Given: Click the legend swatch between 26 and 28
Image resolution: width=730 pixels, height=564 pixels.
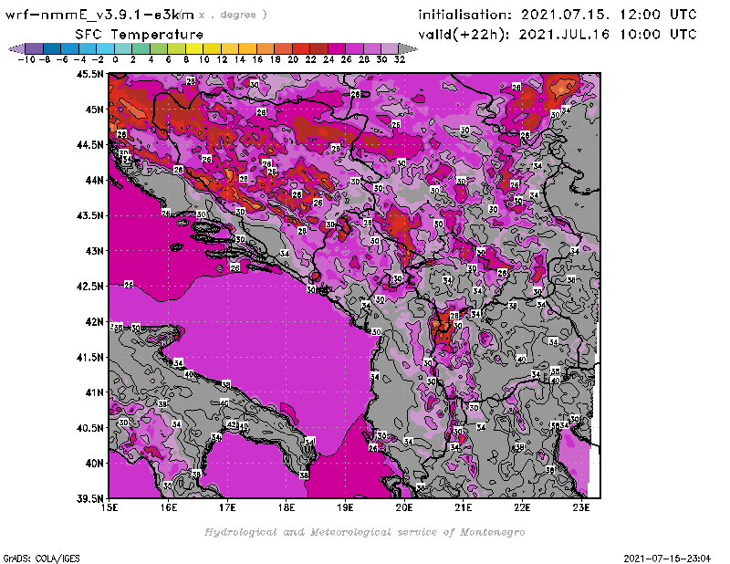Looking at the screenshot, I should click(x=354, y=48).
